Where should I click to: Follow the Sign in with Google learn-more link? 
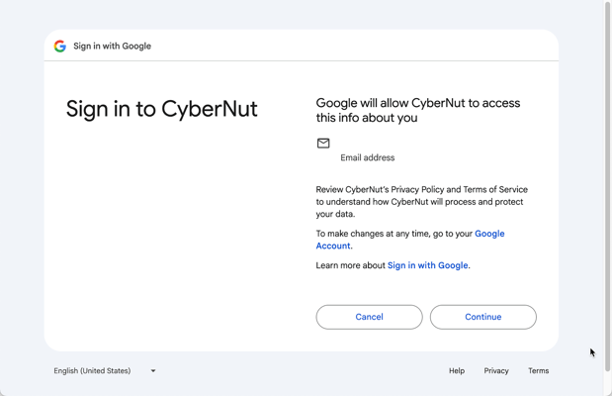pos(427,265)
